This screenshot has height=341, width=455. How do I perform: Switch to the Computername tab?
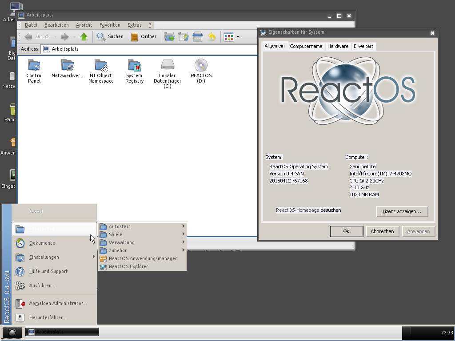(x=306, y=46)
